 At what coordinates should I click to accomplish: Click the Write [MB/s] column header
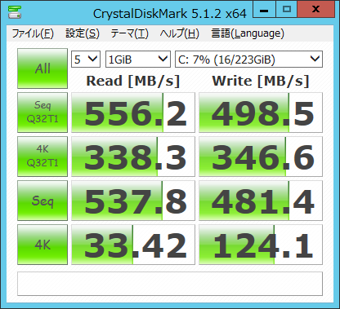tap(261, 81)
